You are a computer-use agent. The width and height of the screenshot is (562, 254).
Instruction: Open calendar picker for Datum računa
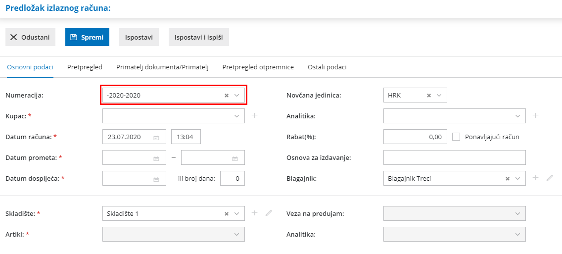tap(156, 137)
